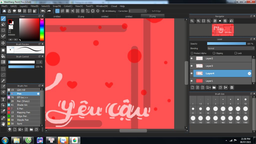Enable Protect Alpha checkbox

coord(192,53)
